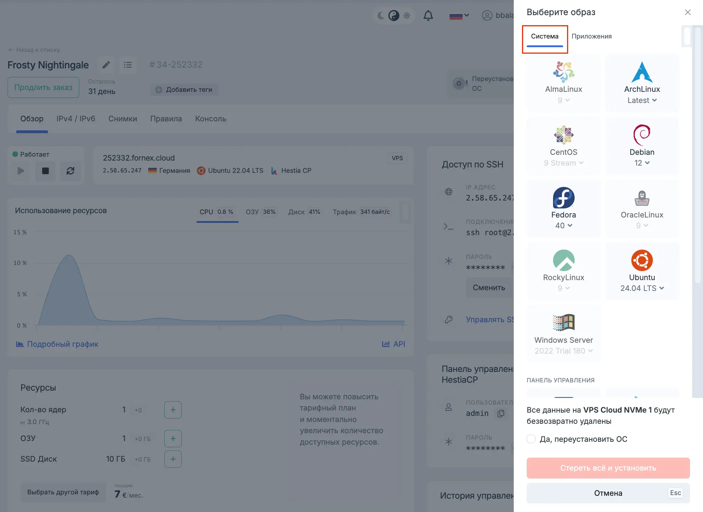Start the server with play button
The image size is (703, 512).
pos(21,171)
